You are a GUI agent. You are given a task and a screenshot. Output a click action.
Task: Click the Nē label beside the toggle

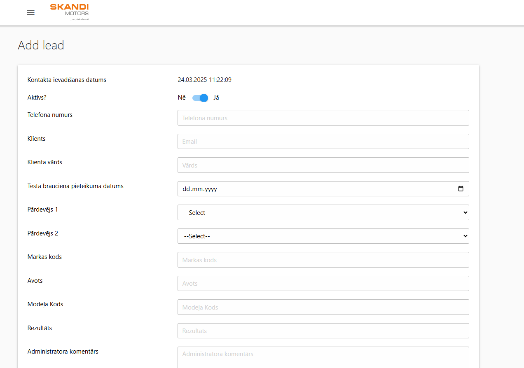click(181, 98)
